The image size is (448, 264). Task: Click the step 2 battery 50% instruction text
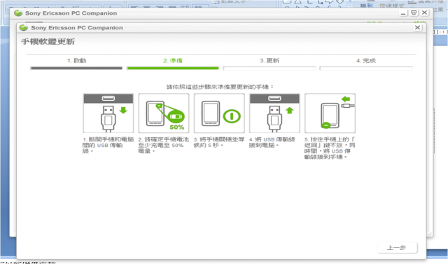(163, 145)
